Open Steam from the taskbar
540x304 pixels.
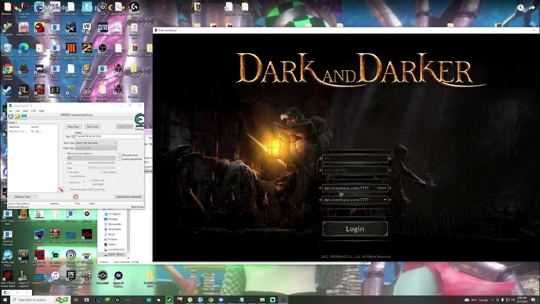tap(169, 300)
